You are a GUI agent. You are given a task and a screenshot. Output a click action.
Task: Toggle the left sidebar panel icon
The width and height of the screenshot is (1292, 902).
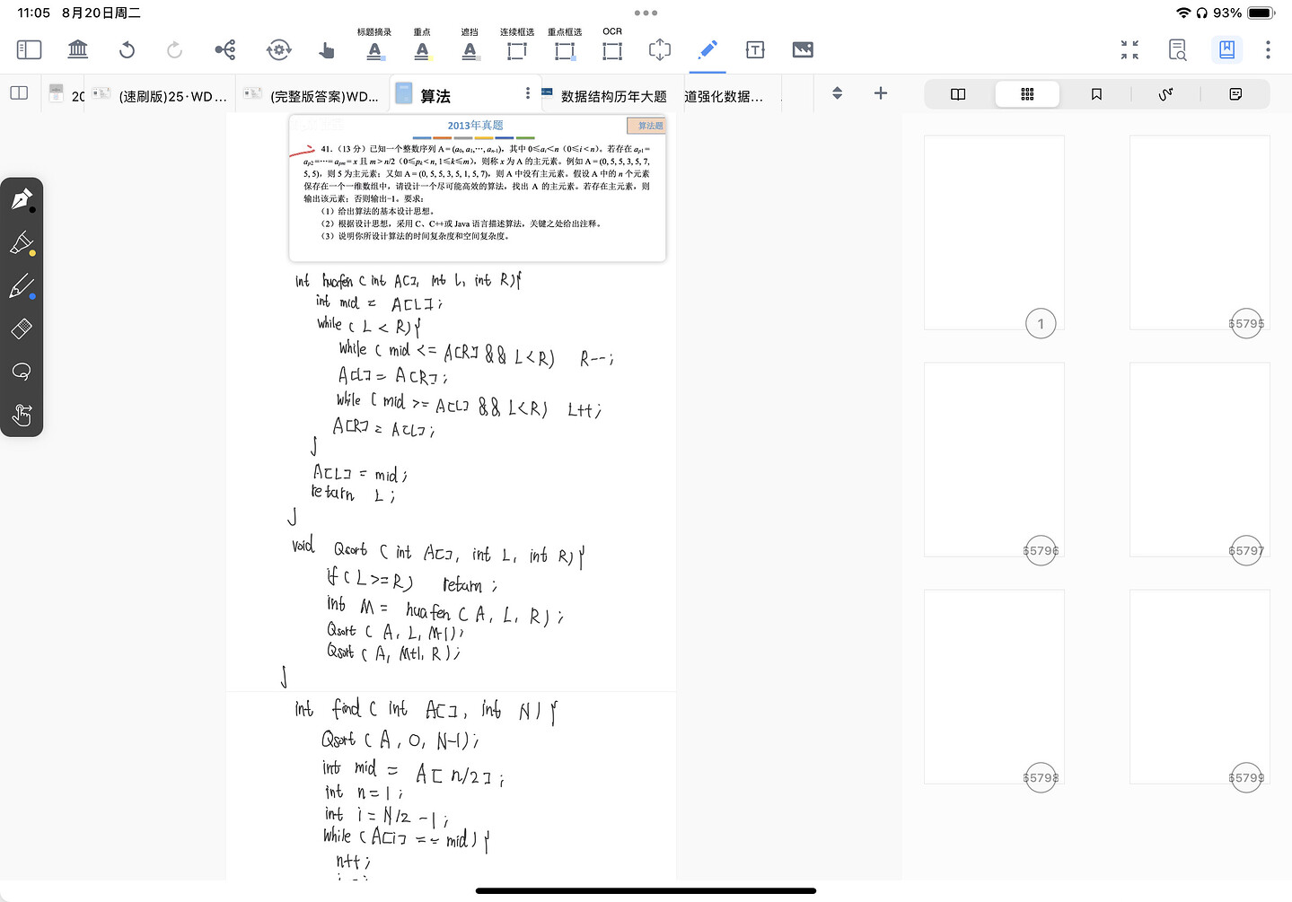pyautogui.click(x=29, y=49)
